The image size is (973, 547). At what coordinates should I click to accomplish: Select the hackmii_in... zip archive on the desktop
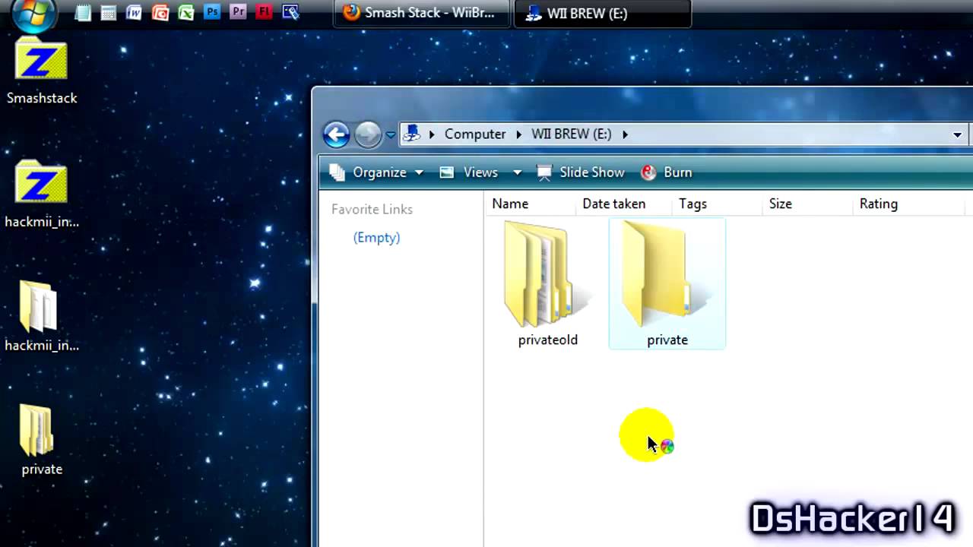(42, 195)
